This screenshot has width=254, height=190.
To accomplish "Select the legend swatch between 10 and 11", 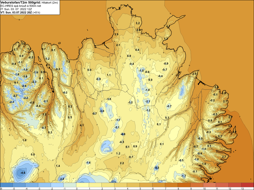I will (210, 185).
